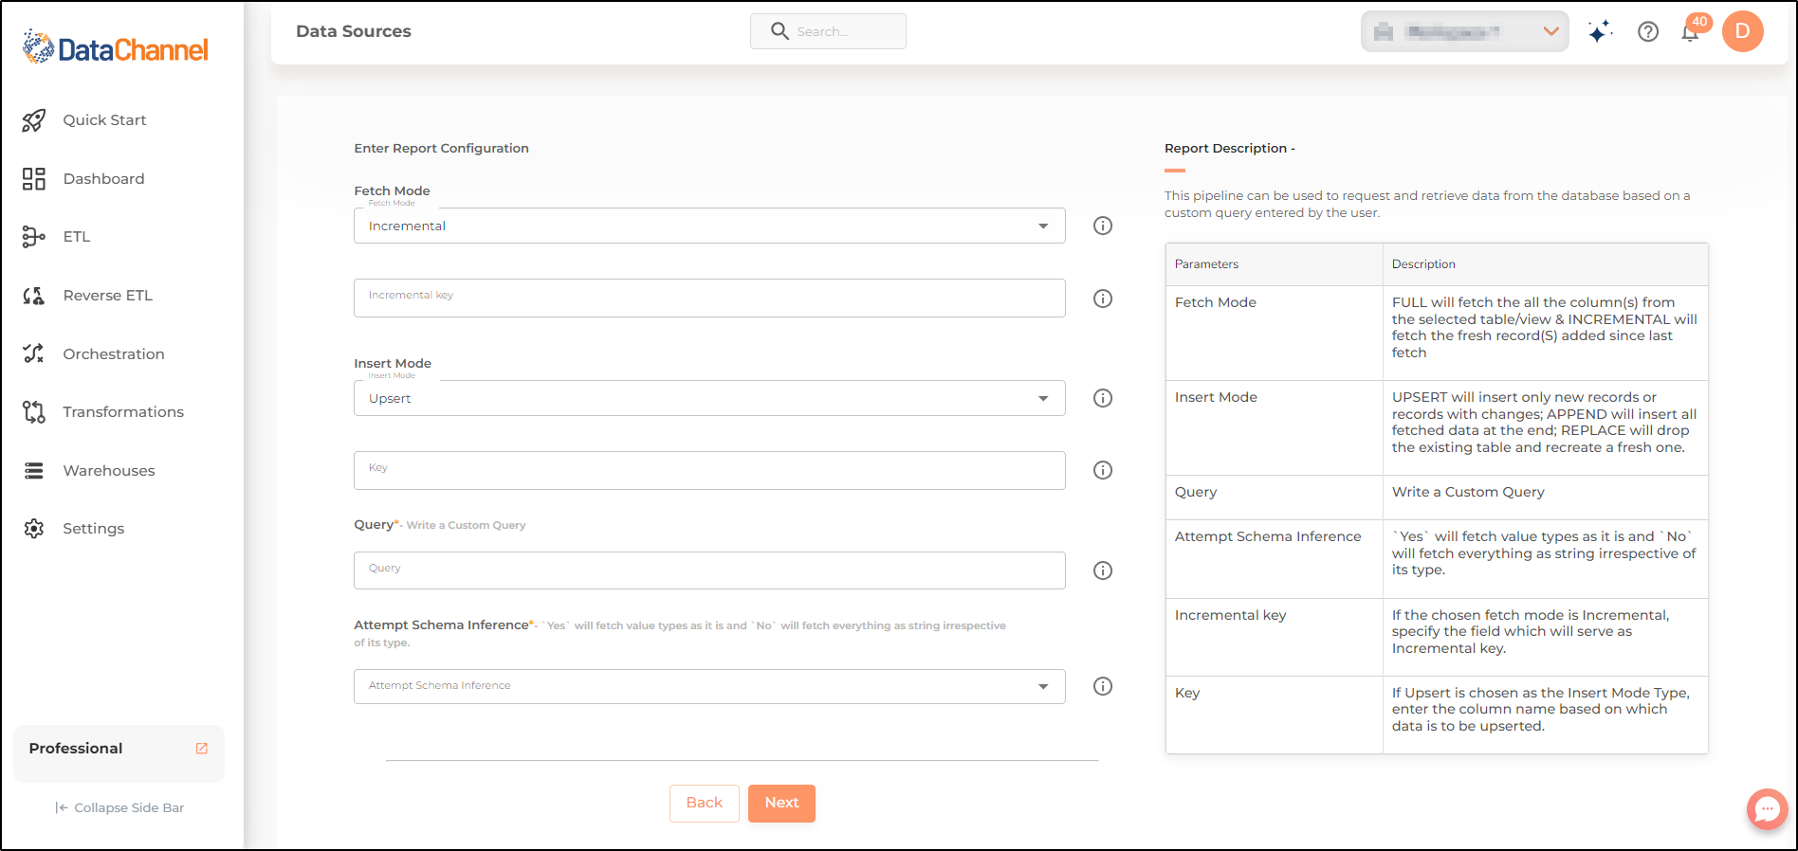The height and width of the screenshot is (851, 1798).
Task: Click the Key input field
Action: (709, 471)
